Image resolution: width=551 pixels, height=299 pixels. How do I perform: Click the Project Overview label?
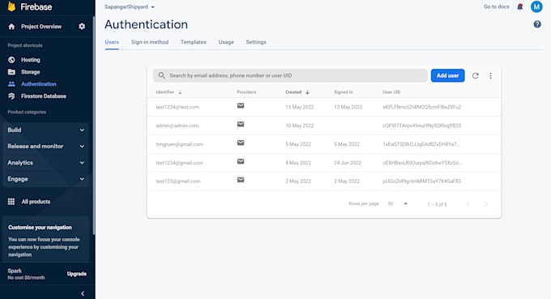coord(41,27)
